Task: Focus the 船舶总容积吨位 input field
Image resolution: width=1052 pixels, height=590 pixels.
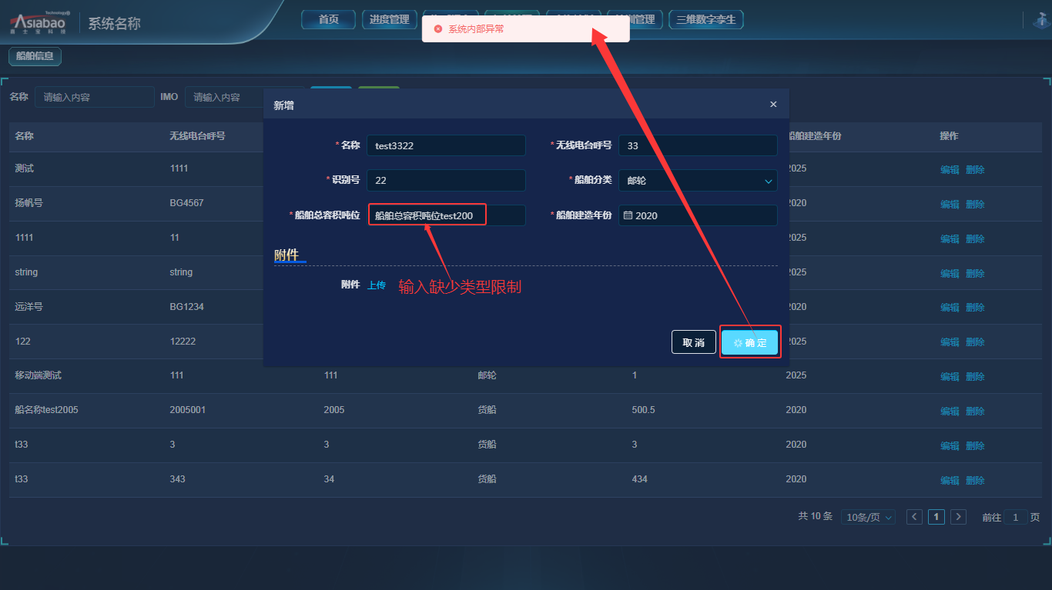Action: (447, 215)
